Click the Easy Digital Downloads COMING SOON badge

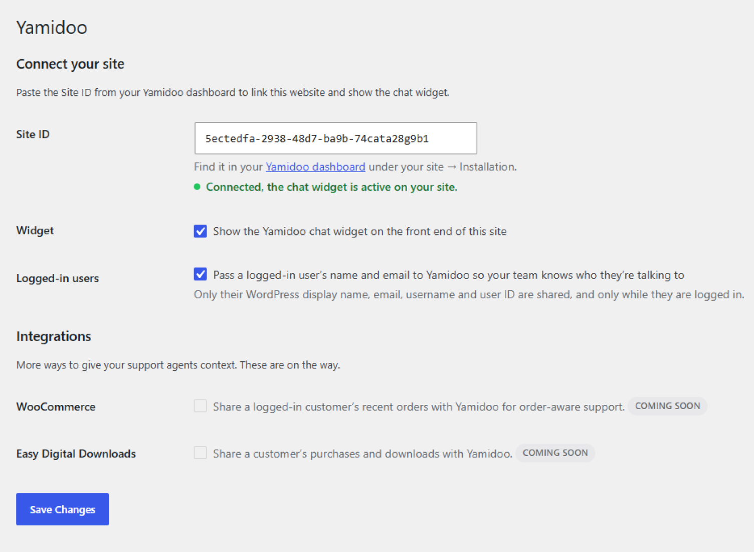coord(555,453)
